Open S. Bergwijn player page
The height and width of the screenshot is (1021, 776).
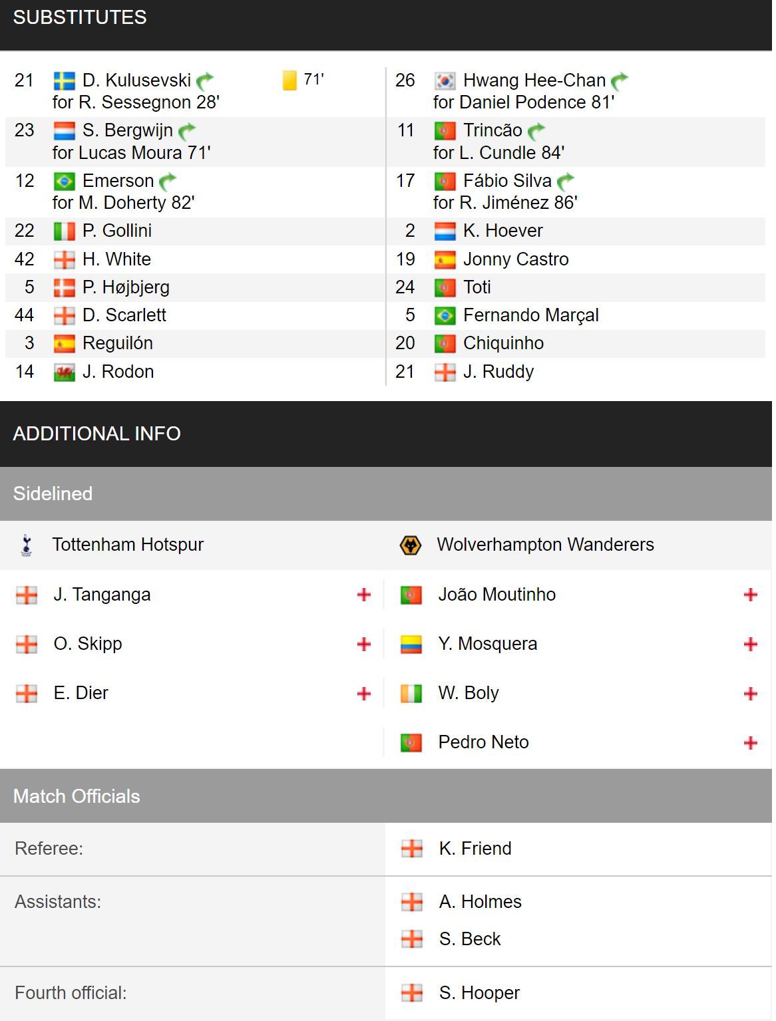(x=128, y=130)
